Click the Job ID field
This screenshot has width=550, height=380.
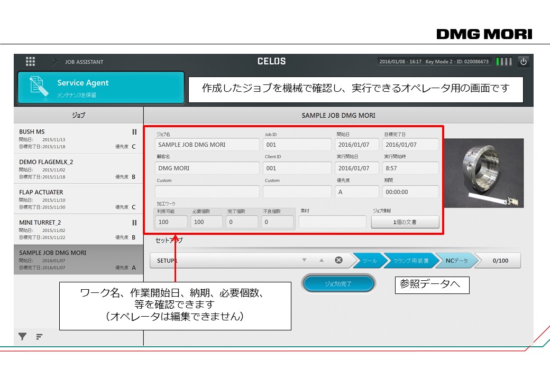297,145
